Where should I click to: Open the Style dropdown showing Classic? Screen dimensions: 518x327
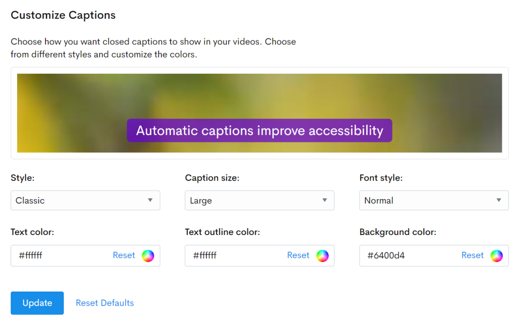point(85,200)
